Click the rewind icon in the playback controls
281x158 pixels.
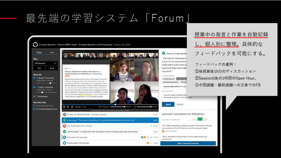(68, 107)
